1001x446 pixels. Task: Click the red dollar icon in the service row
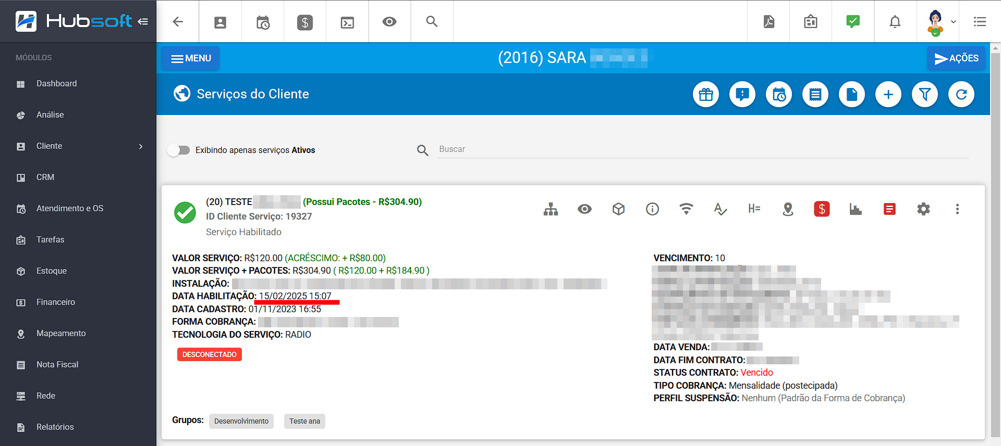(822, 209)
